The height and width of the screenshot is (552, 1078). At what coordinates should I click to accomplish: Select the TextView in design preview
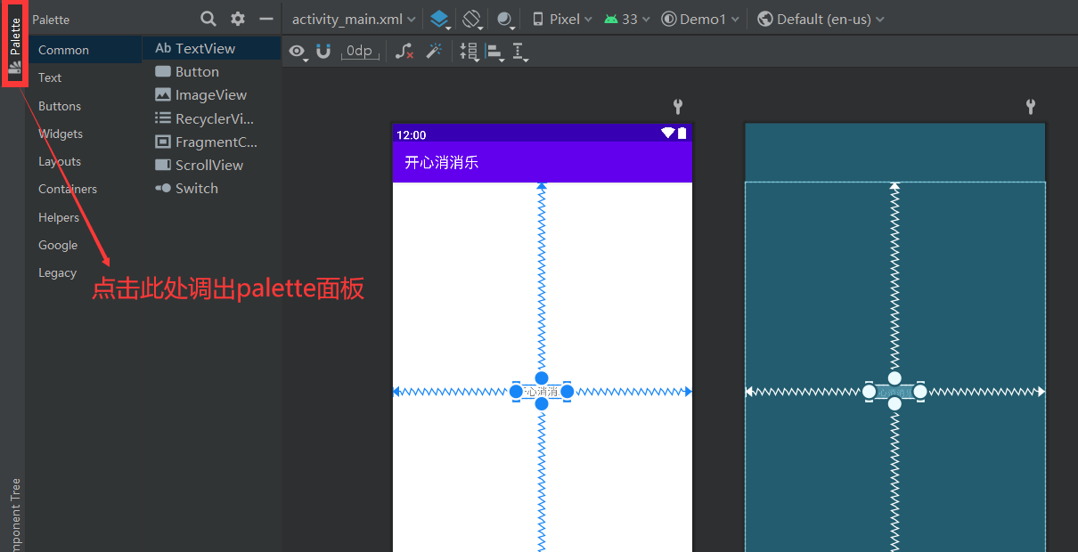click(x=542, y=392)
